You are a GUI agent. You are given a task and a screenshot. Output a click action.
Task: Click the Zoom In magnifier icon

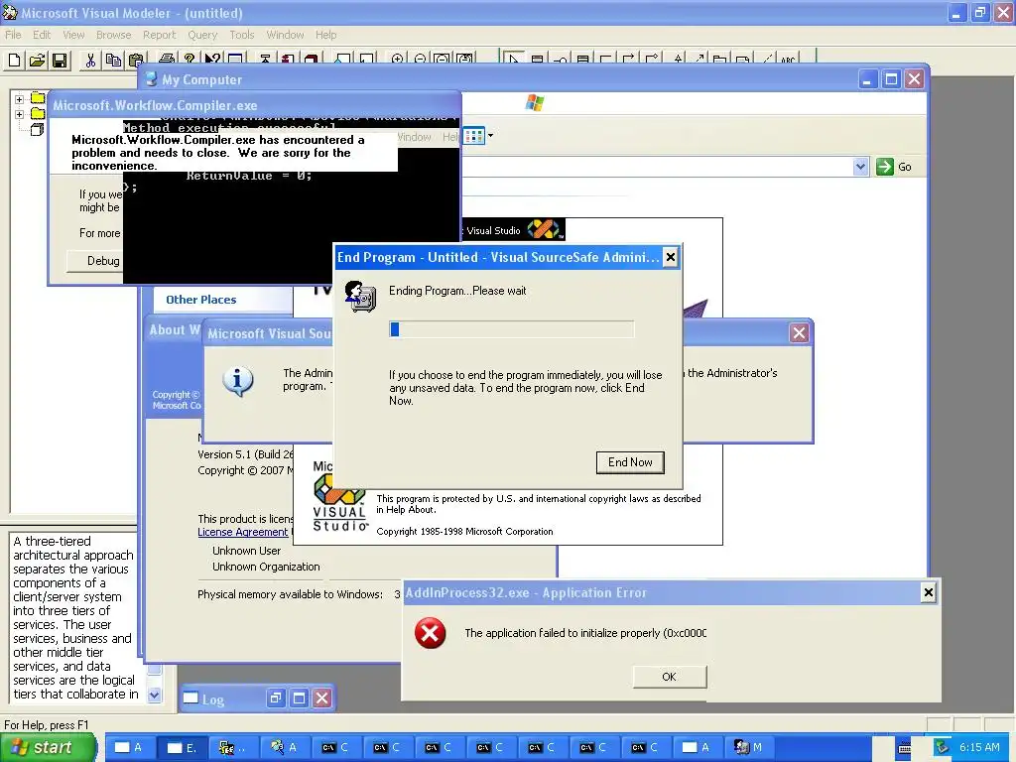tap(397, 59)
